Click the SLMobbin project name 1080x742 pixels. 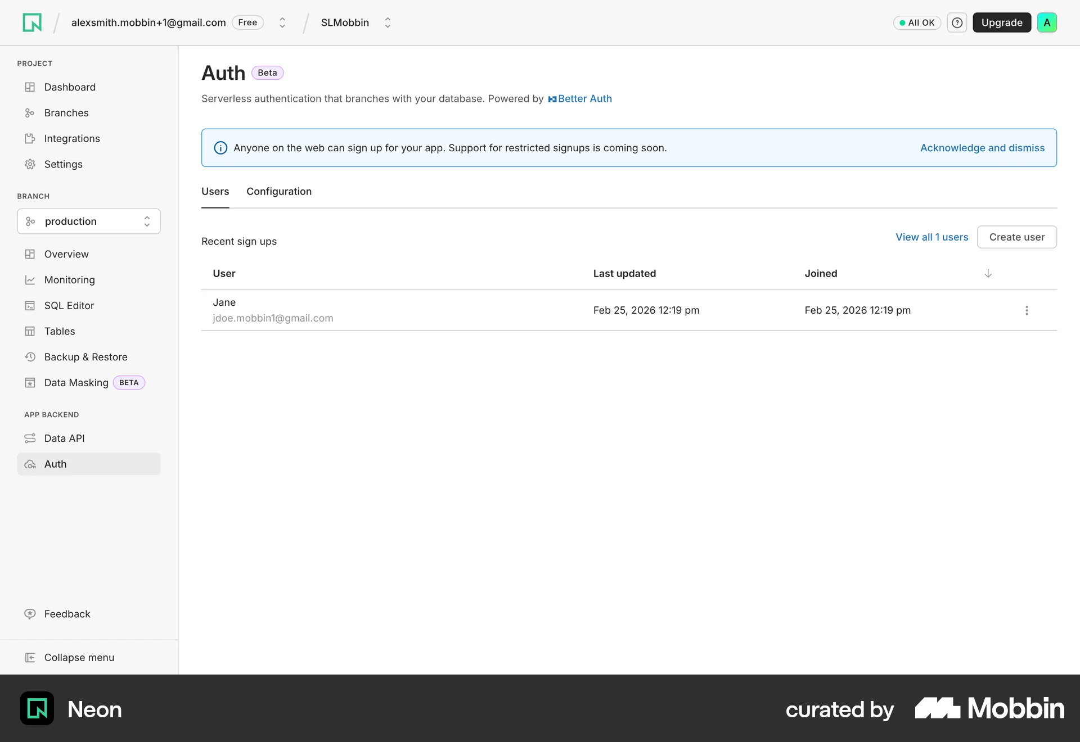pos(345,22)
